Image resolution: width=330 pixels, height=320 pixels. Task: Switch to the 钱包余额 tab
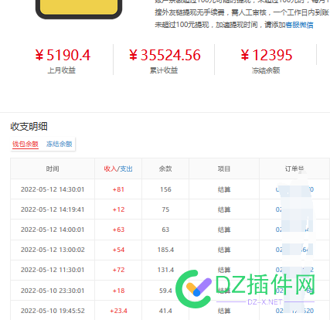tap(26, 144)
